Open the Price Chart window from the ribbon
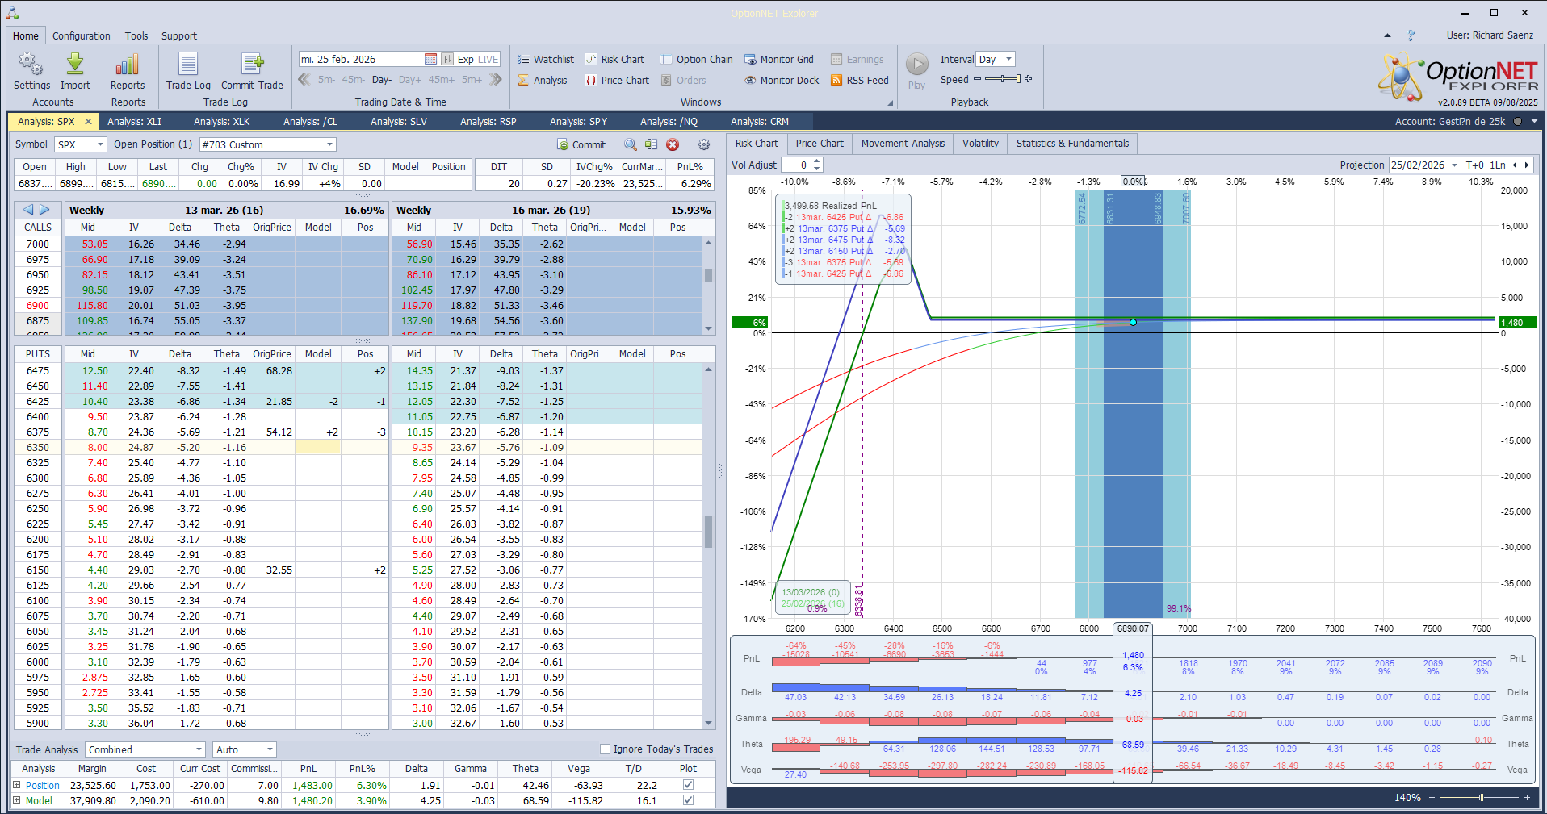This screenshot has height=814, width=1547. [x=617, y=80]
